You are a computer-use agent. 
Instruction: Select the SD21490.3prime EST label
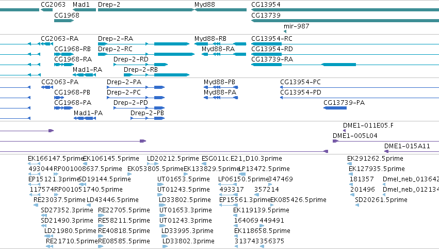[67, 221]
